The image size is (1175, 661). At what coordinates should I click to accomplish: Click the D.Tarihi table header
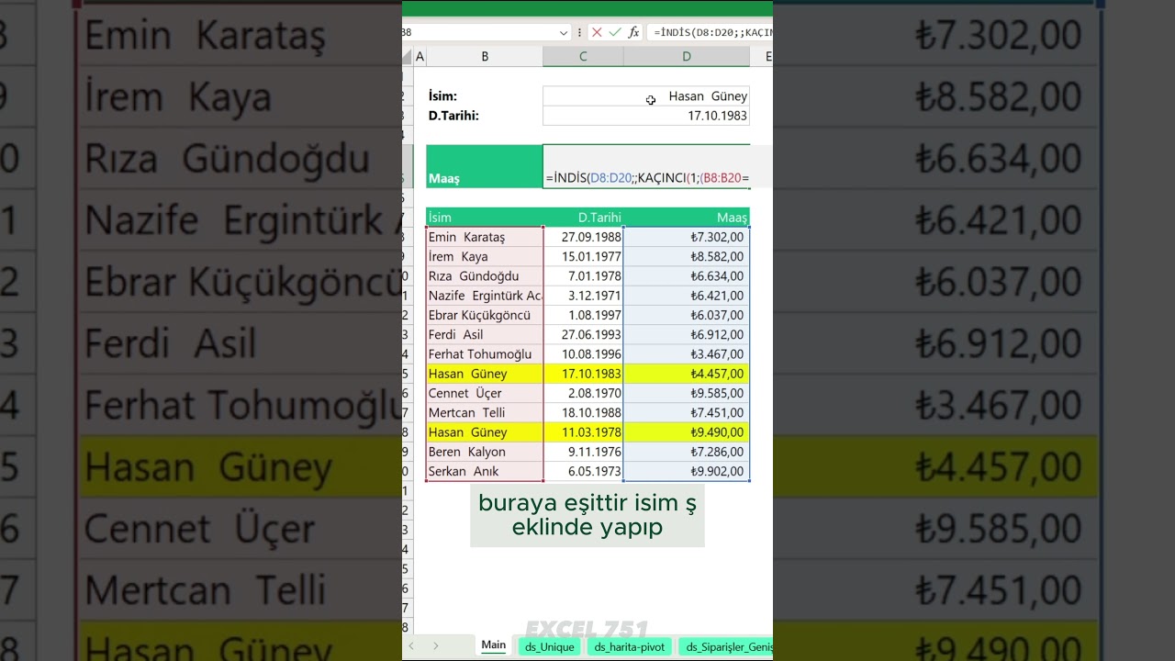click(x=583, y=218)
